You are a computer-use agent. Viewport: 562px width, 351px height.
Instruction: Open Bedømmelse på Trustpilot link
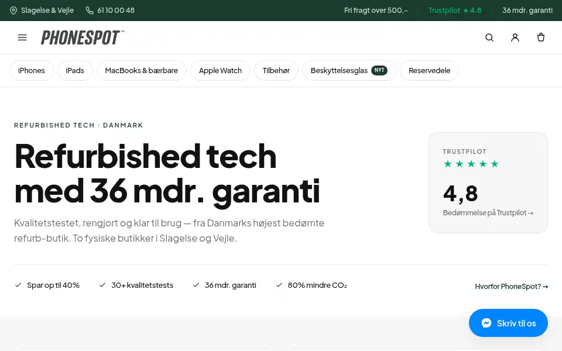point(488,213)
